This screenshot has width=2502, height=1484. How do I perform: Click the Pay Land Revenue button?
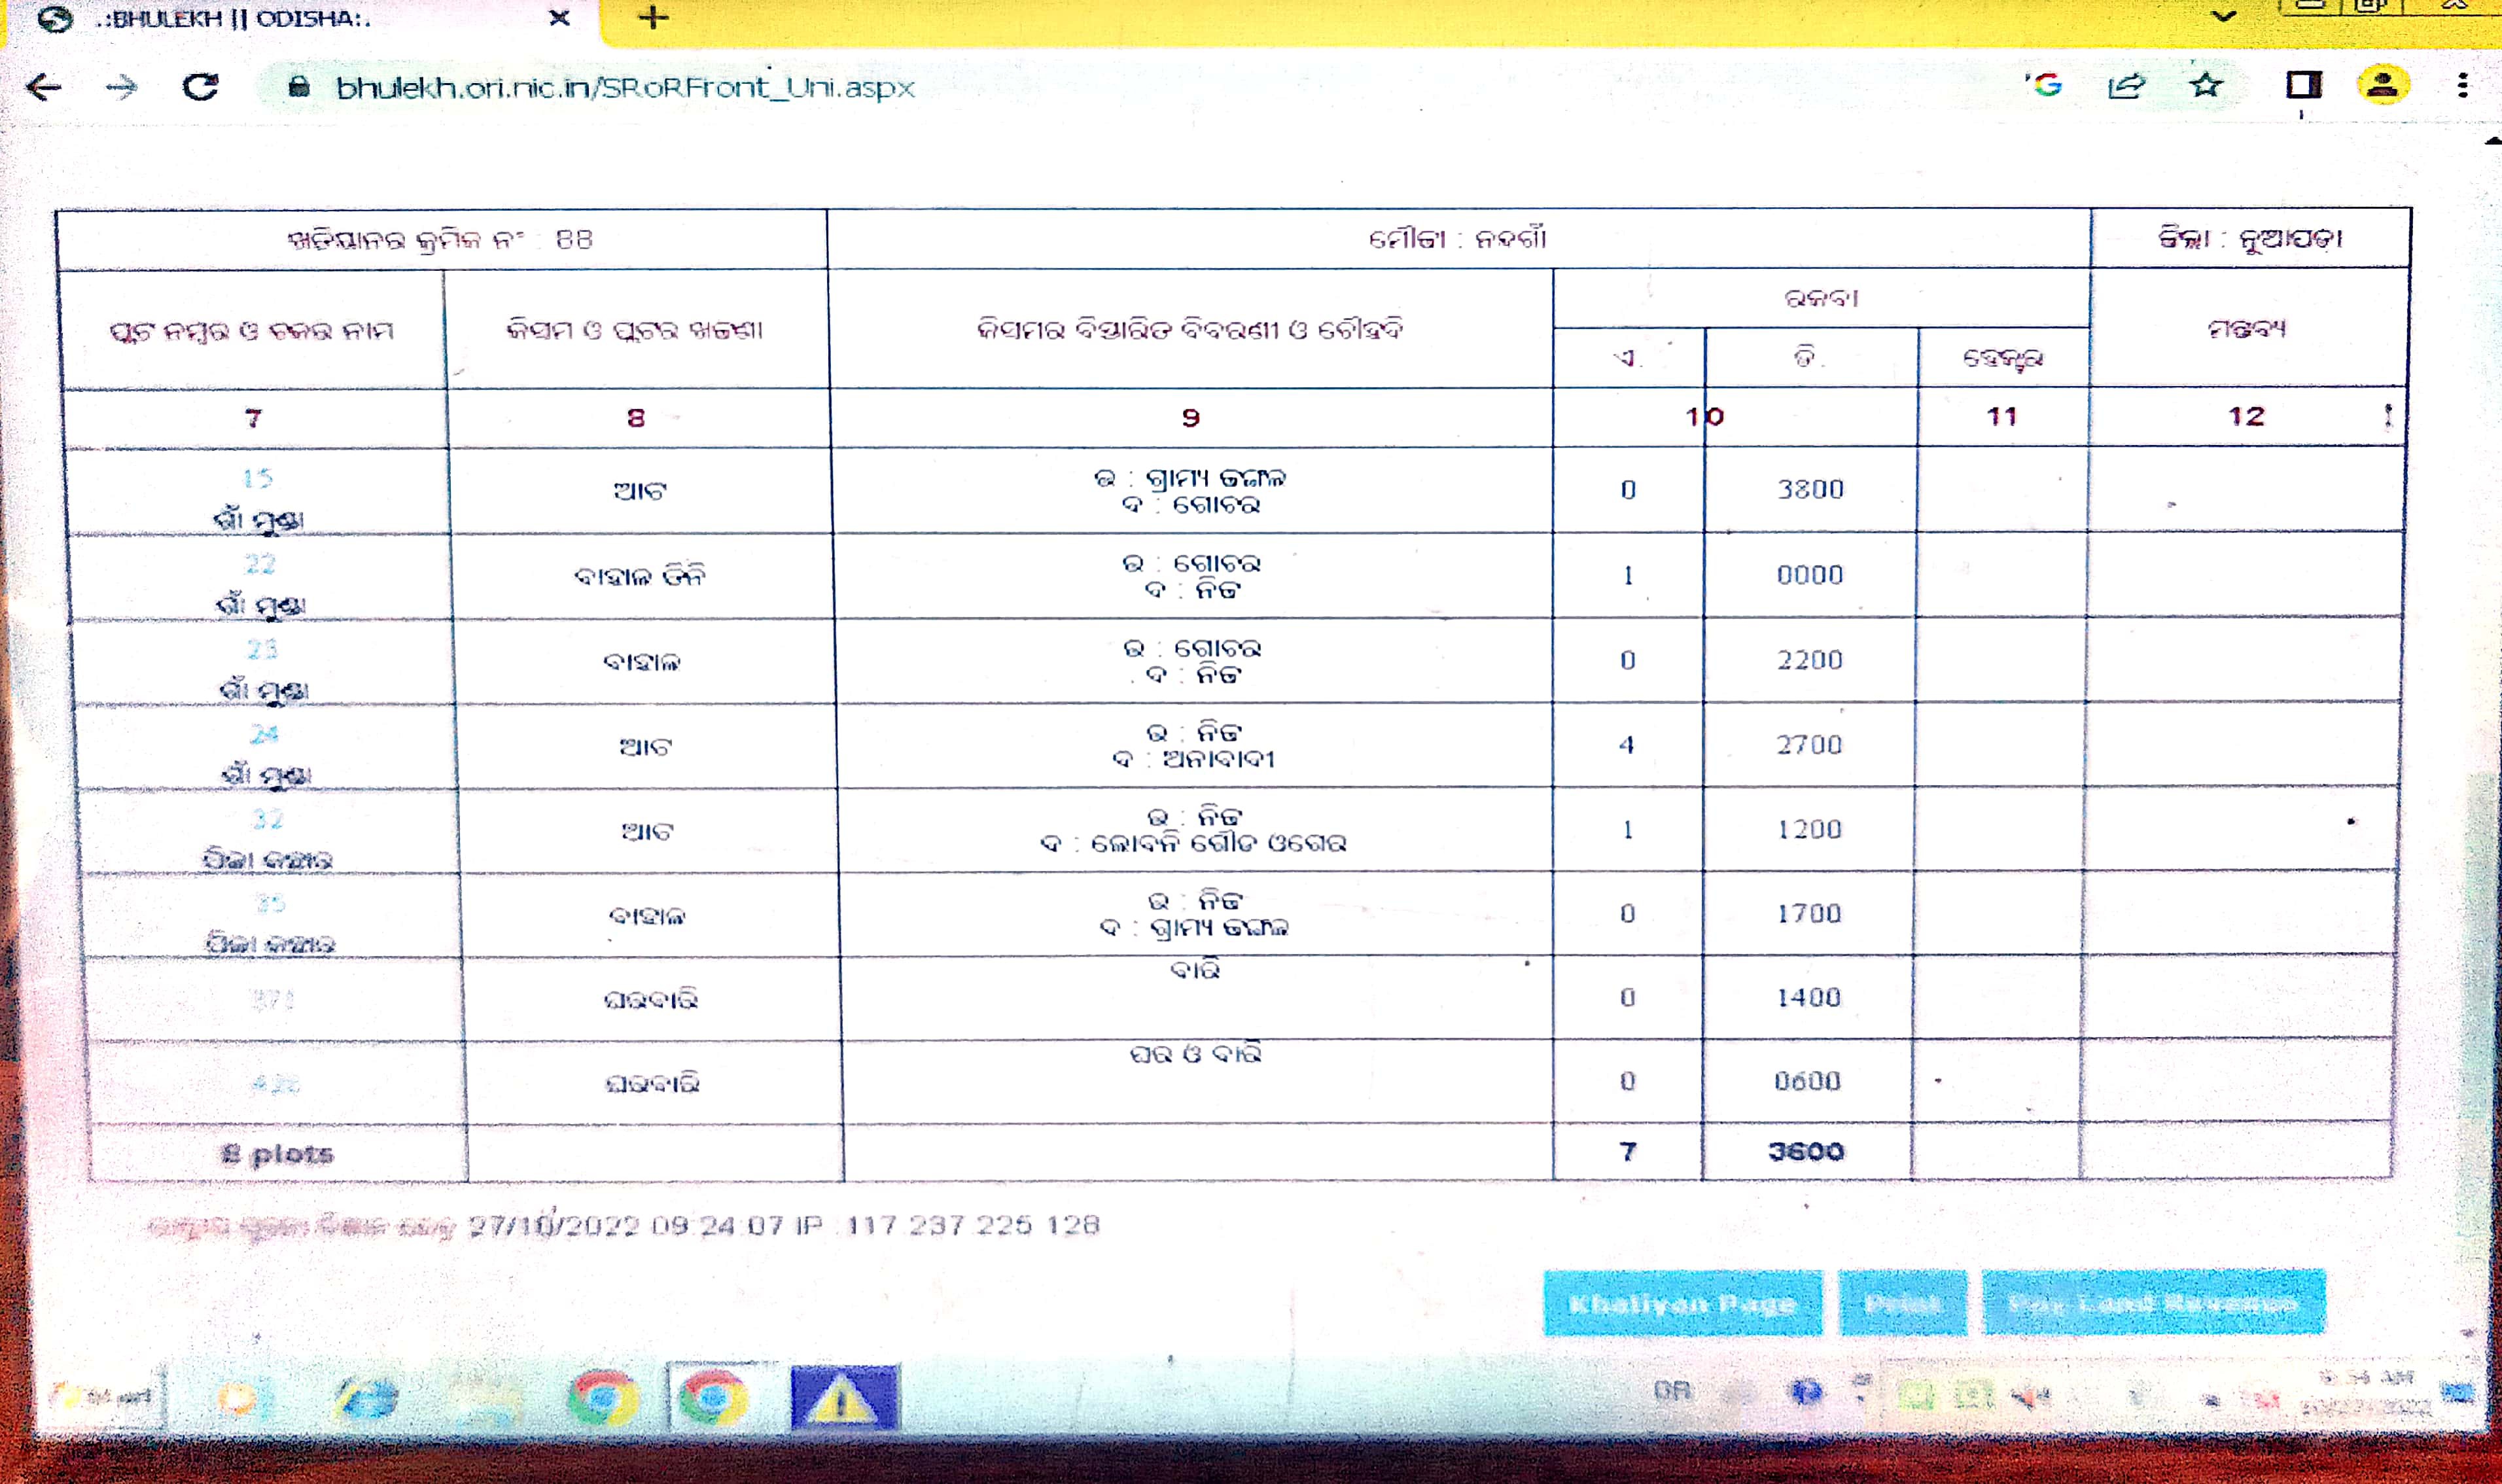(x=2153, y=1303)
